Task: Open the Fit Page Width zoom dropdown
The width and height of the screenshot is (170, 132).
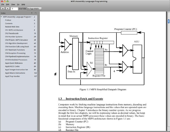Action: point(34,9)
